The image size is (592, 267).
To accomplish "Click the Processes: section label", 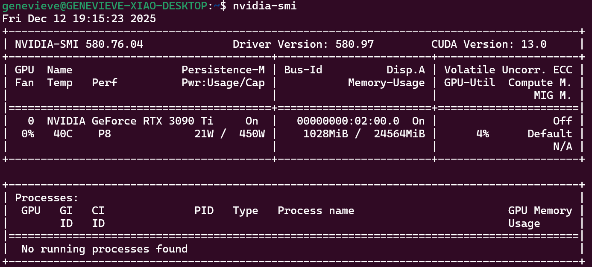I will [x=47, y=198].
